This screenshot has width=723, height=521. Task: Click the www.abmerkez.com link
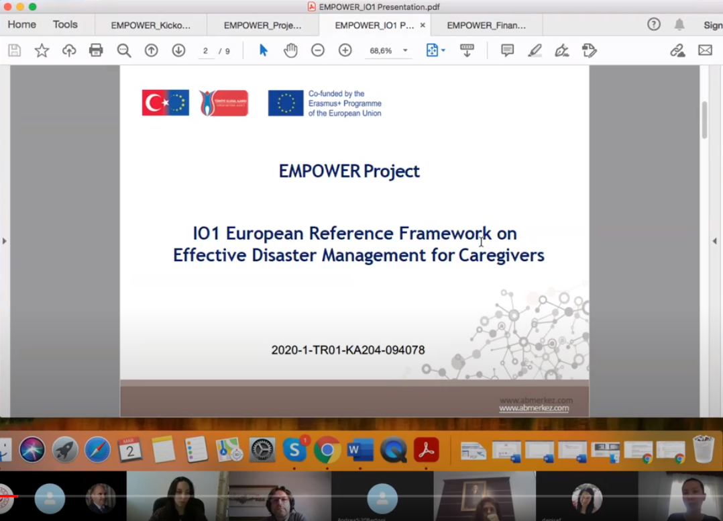(x=534, y=408)
